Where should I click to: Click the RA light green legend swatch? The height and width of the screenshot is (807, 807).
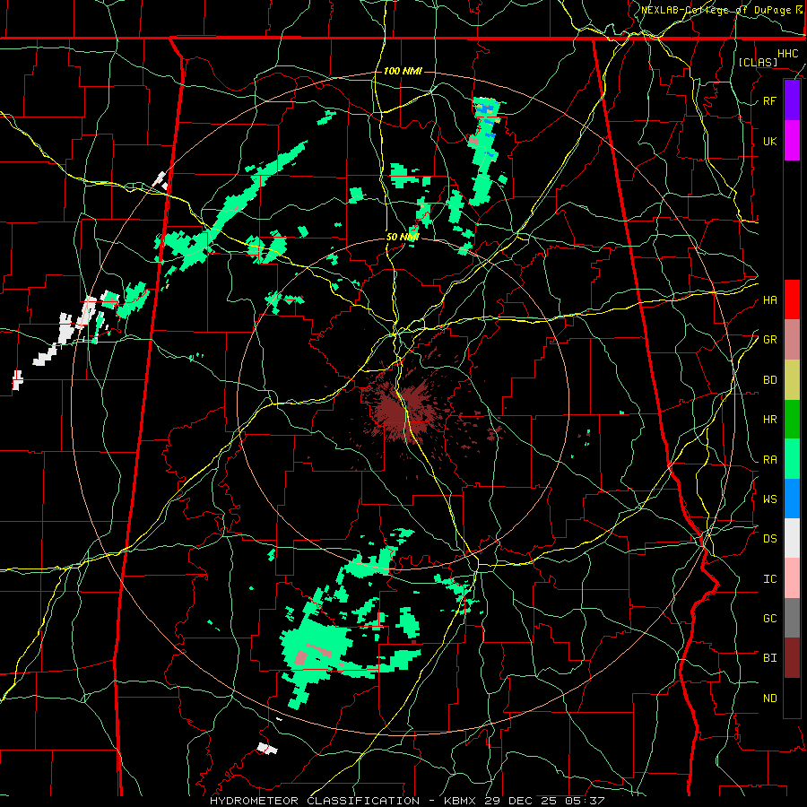click(792, 459)
